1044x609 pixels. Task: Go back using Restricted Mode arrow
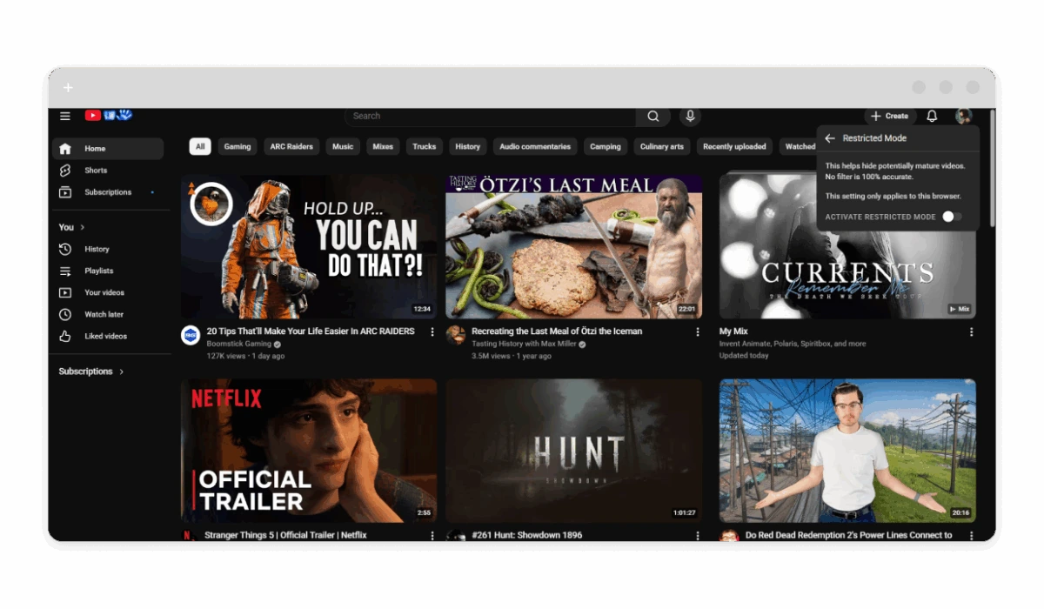[x=830, y=138]
